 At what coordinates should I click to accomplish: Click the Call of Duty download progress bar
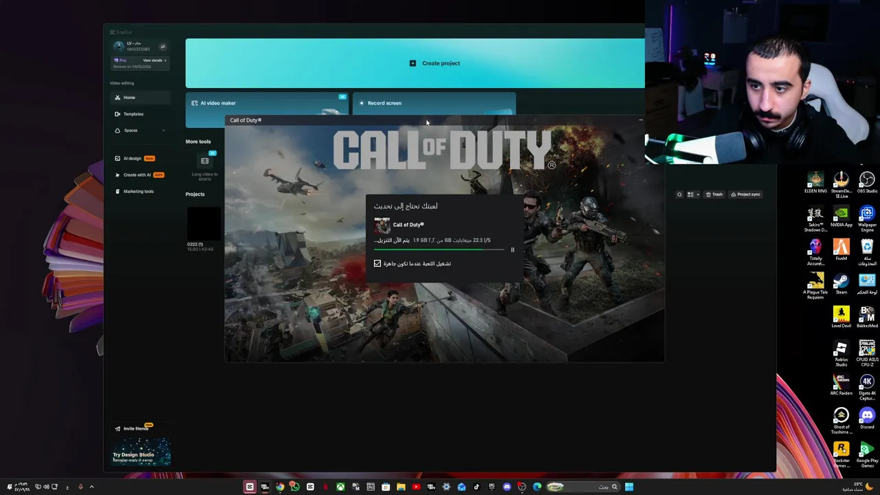click(x=439, y=250)
